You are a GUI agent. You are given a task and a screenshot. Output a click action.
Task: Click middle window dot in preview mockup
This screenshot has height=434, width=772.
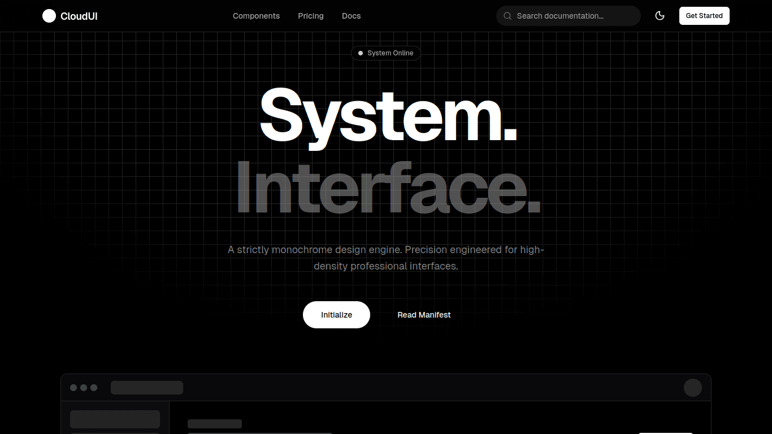84,388
